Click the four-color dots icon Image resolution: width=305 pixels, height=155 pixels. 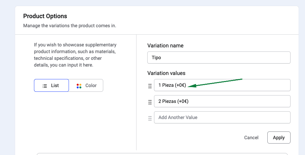tap(79, 86)
